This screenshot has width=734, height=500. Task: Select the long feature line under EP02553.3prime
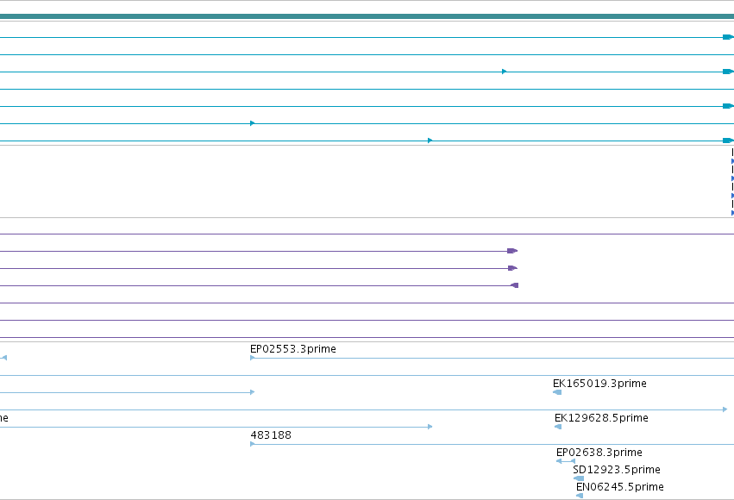click(x=492, y=358)
